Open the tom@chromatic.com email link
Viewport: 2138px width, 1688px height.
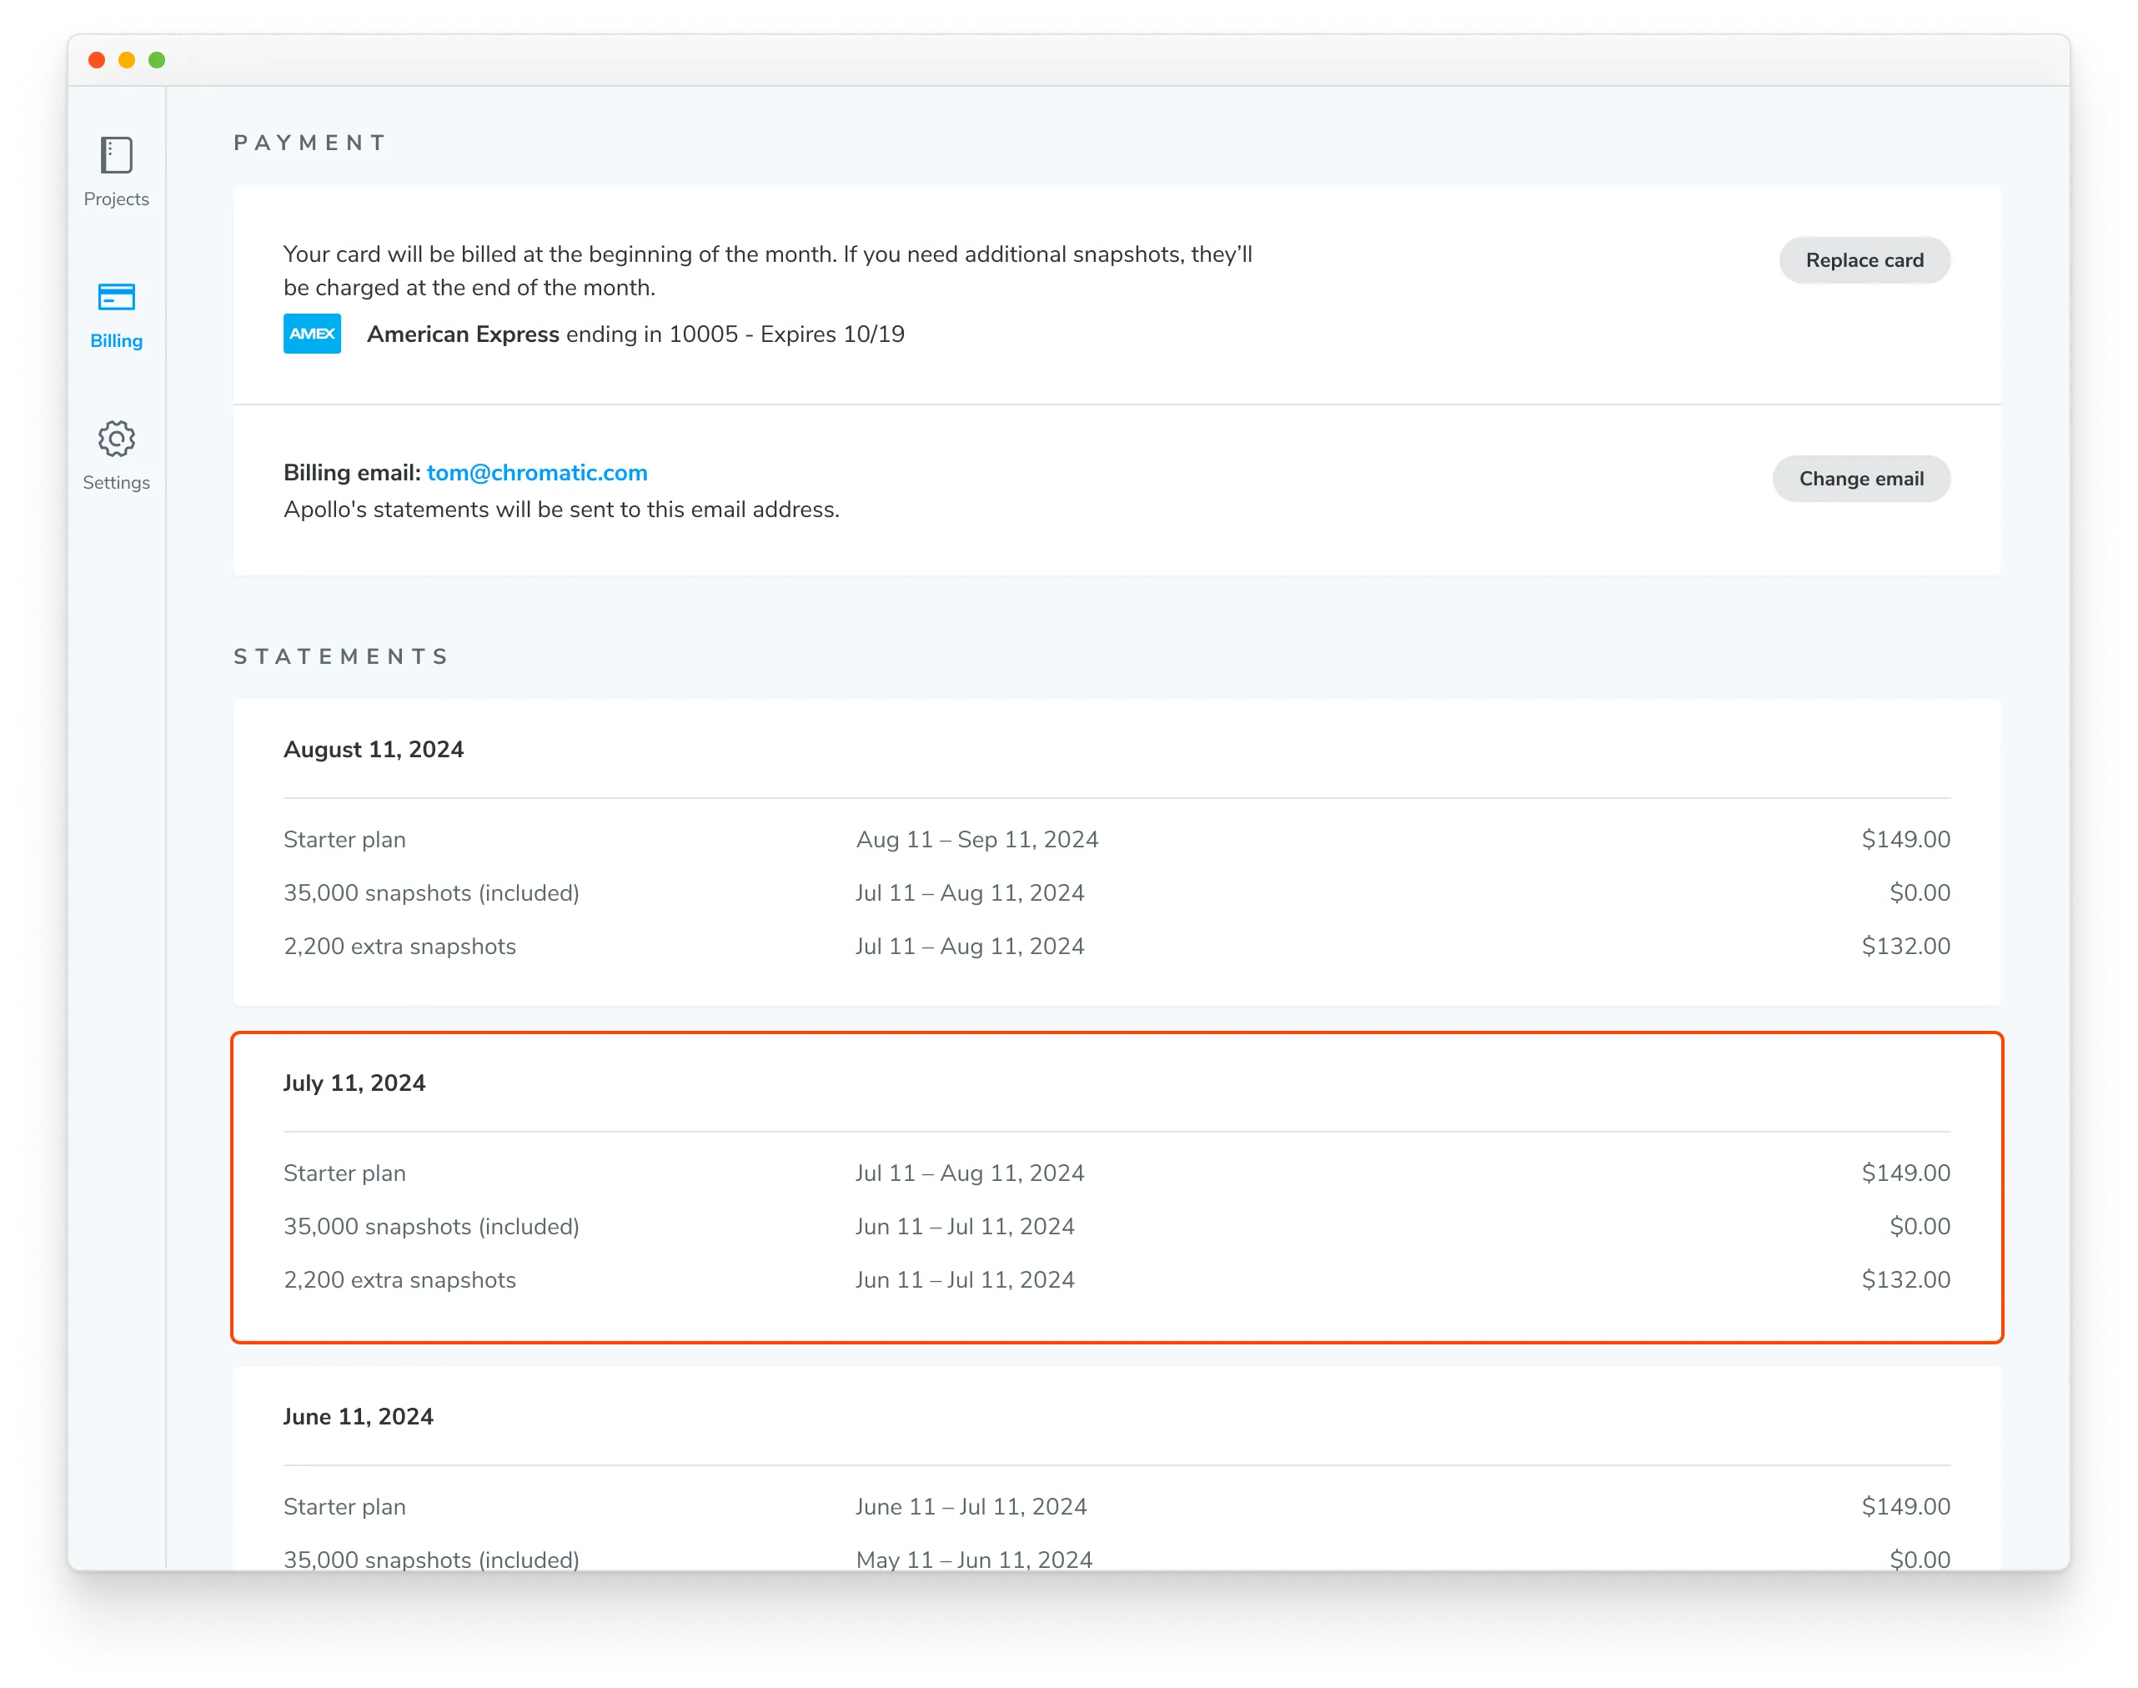click(538, 472)
